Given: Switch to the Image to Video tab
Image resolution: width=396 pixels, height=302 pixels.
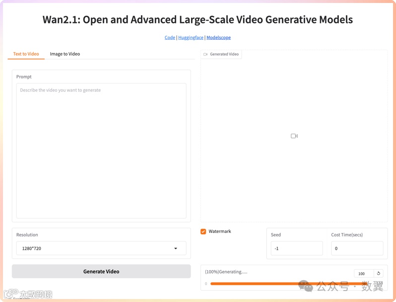Looking at the screenshot, I should click(x=65, y=54).
